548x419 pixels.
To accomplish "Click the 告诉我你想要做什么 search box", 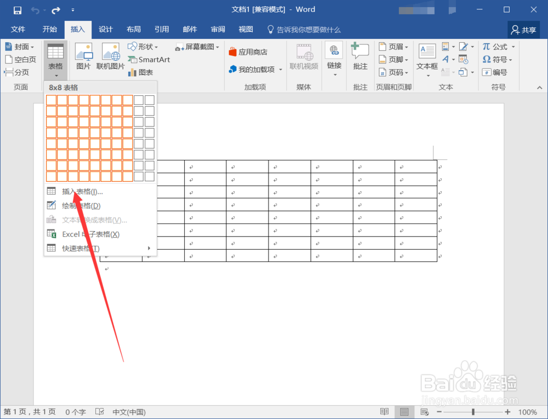I will pyautogui.click(x=304, y=30).
